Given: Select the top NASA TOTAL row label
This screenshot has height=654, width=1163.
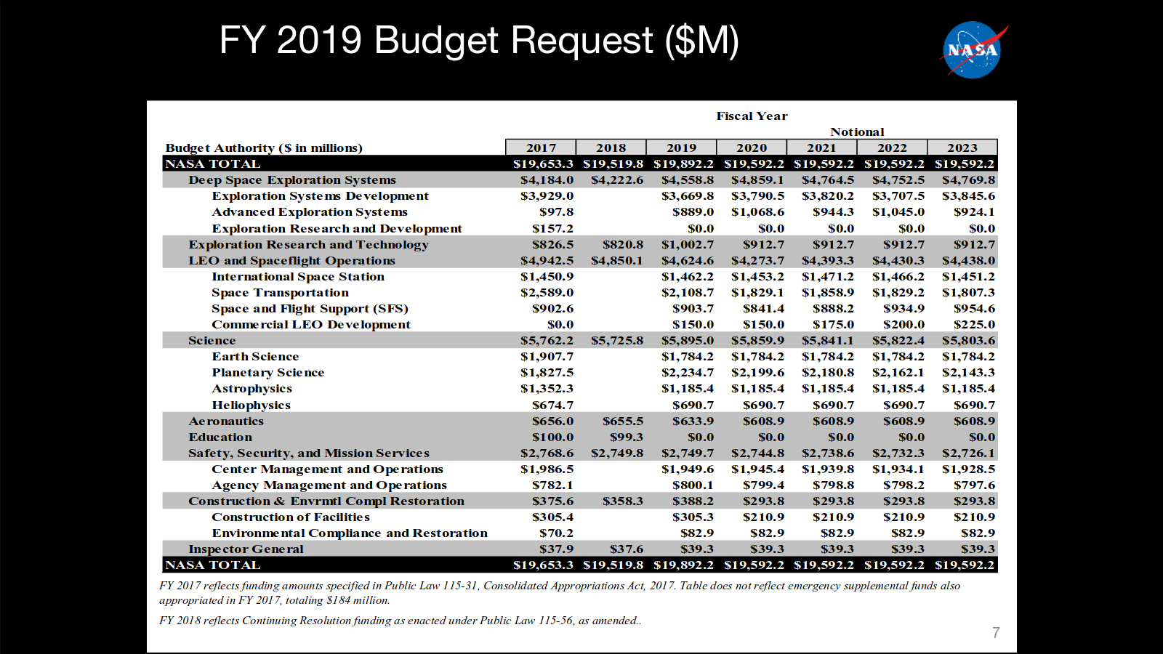Looking at the screenshot, I should tap(212, 164).
